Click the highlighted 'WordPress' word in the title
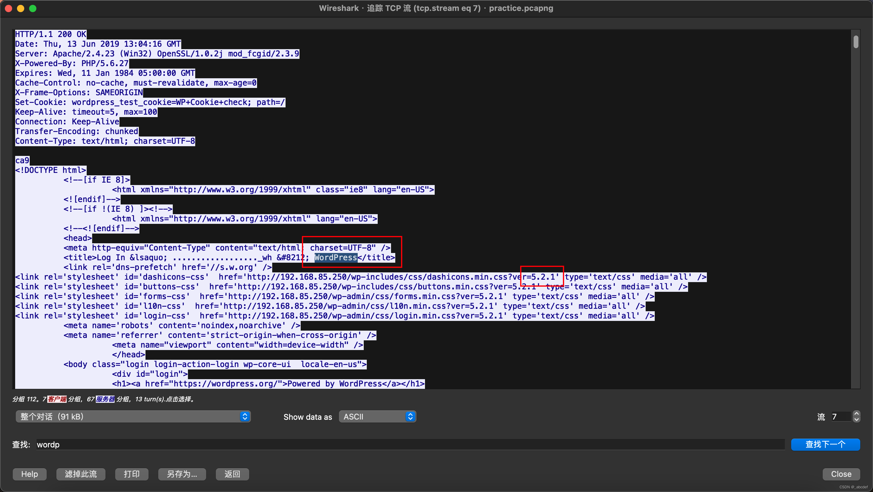Viewport: 873px width, 492px height. tap(336, 258)
